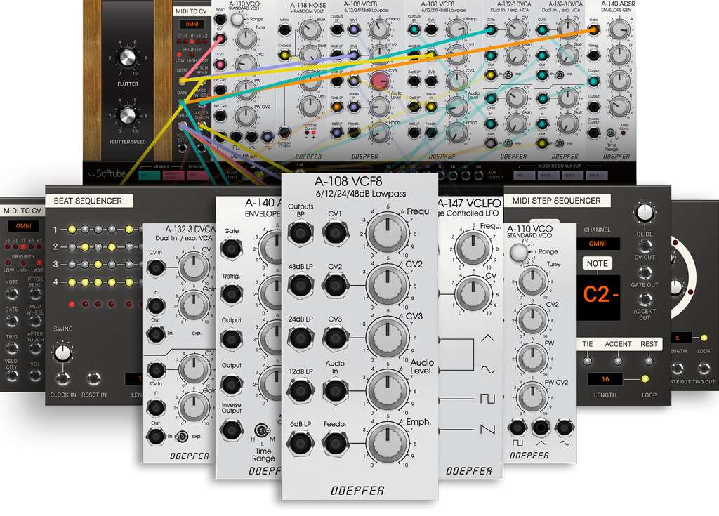The height and width of the screenshot is (516, 719).
Task: Click the Feedb. input jack on VCF8
Action: [335, 443]
